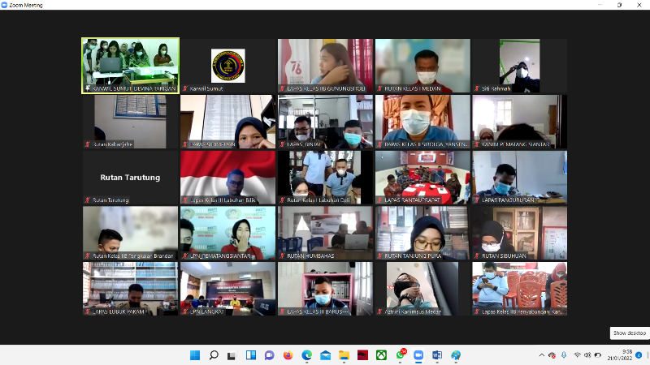Expand the system tray hidden icons chevron
Screen dimensions: 650x365
point(542,355)
